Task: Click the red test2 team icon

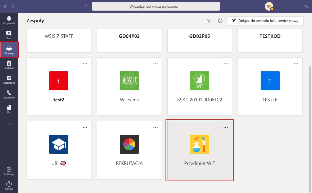Action: pos(59,81)
